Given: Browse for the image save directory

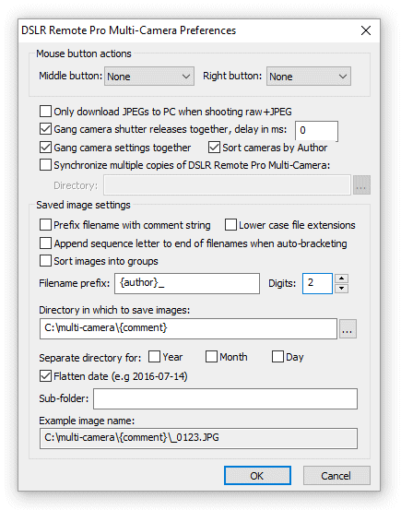Looking at the screenshot, I should pos(348,329).
